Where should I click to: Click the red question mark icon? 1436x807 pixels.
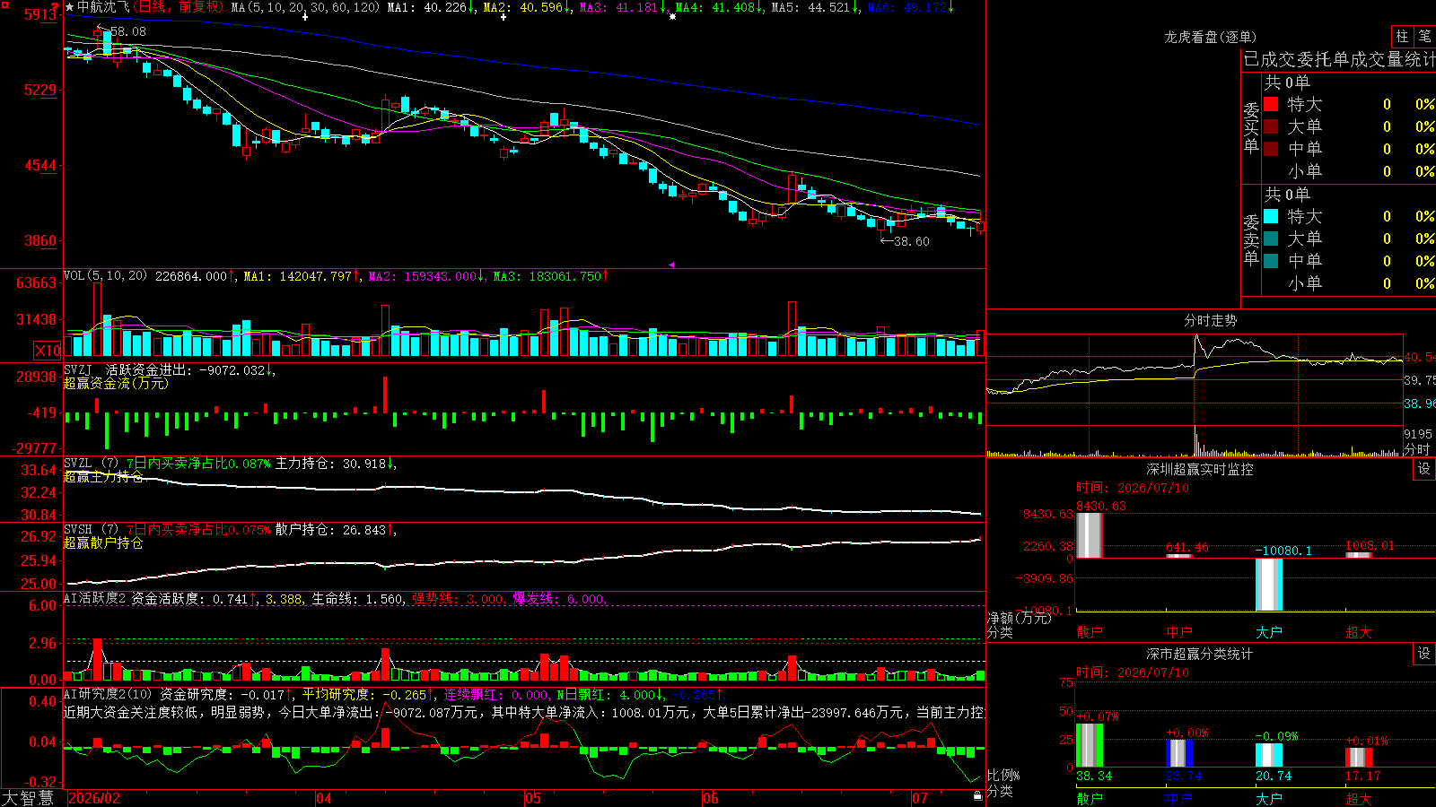click(56, 7)
